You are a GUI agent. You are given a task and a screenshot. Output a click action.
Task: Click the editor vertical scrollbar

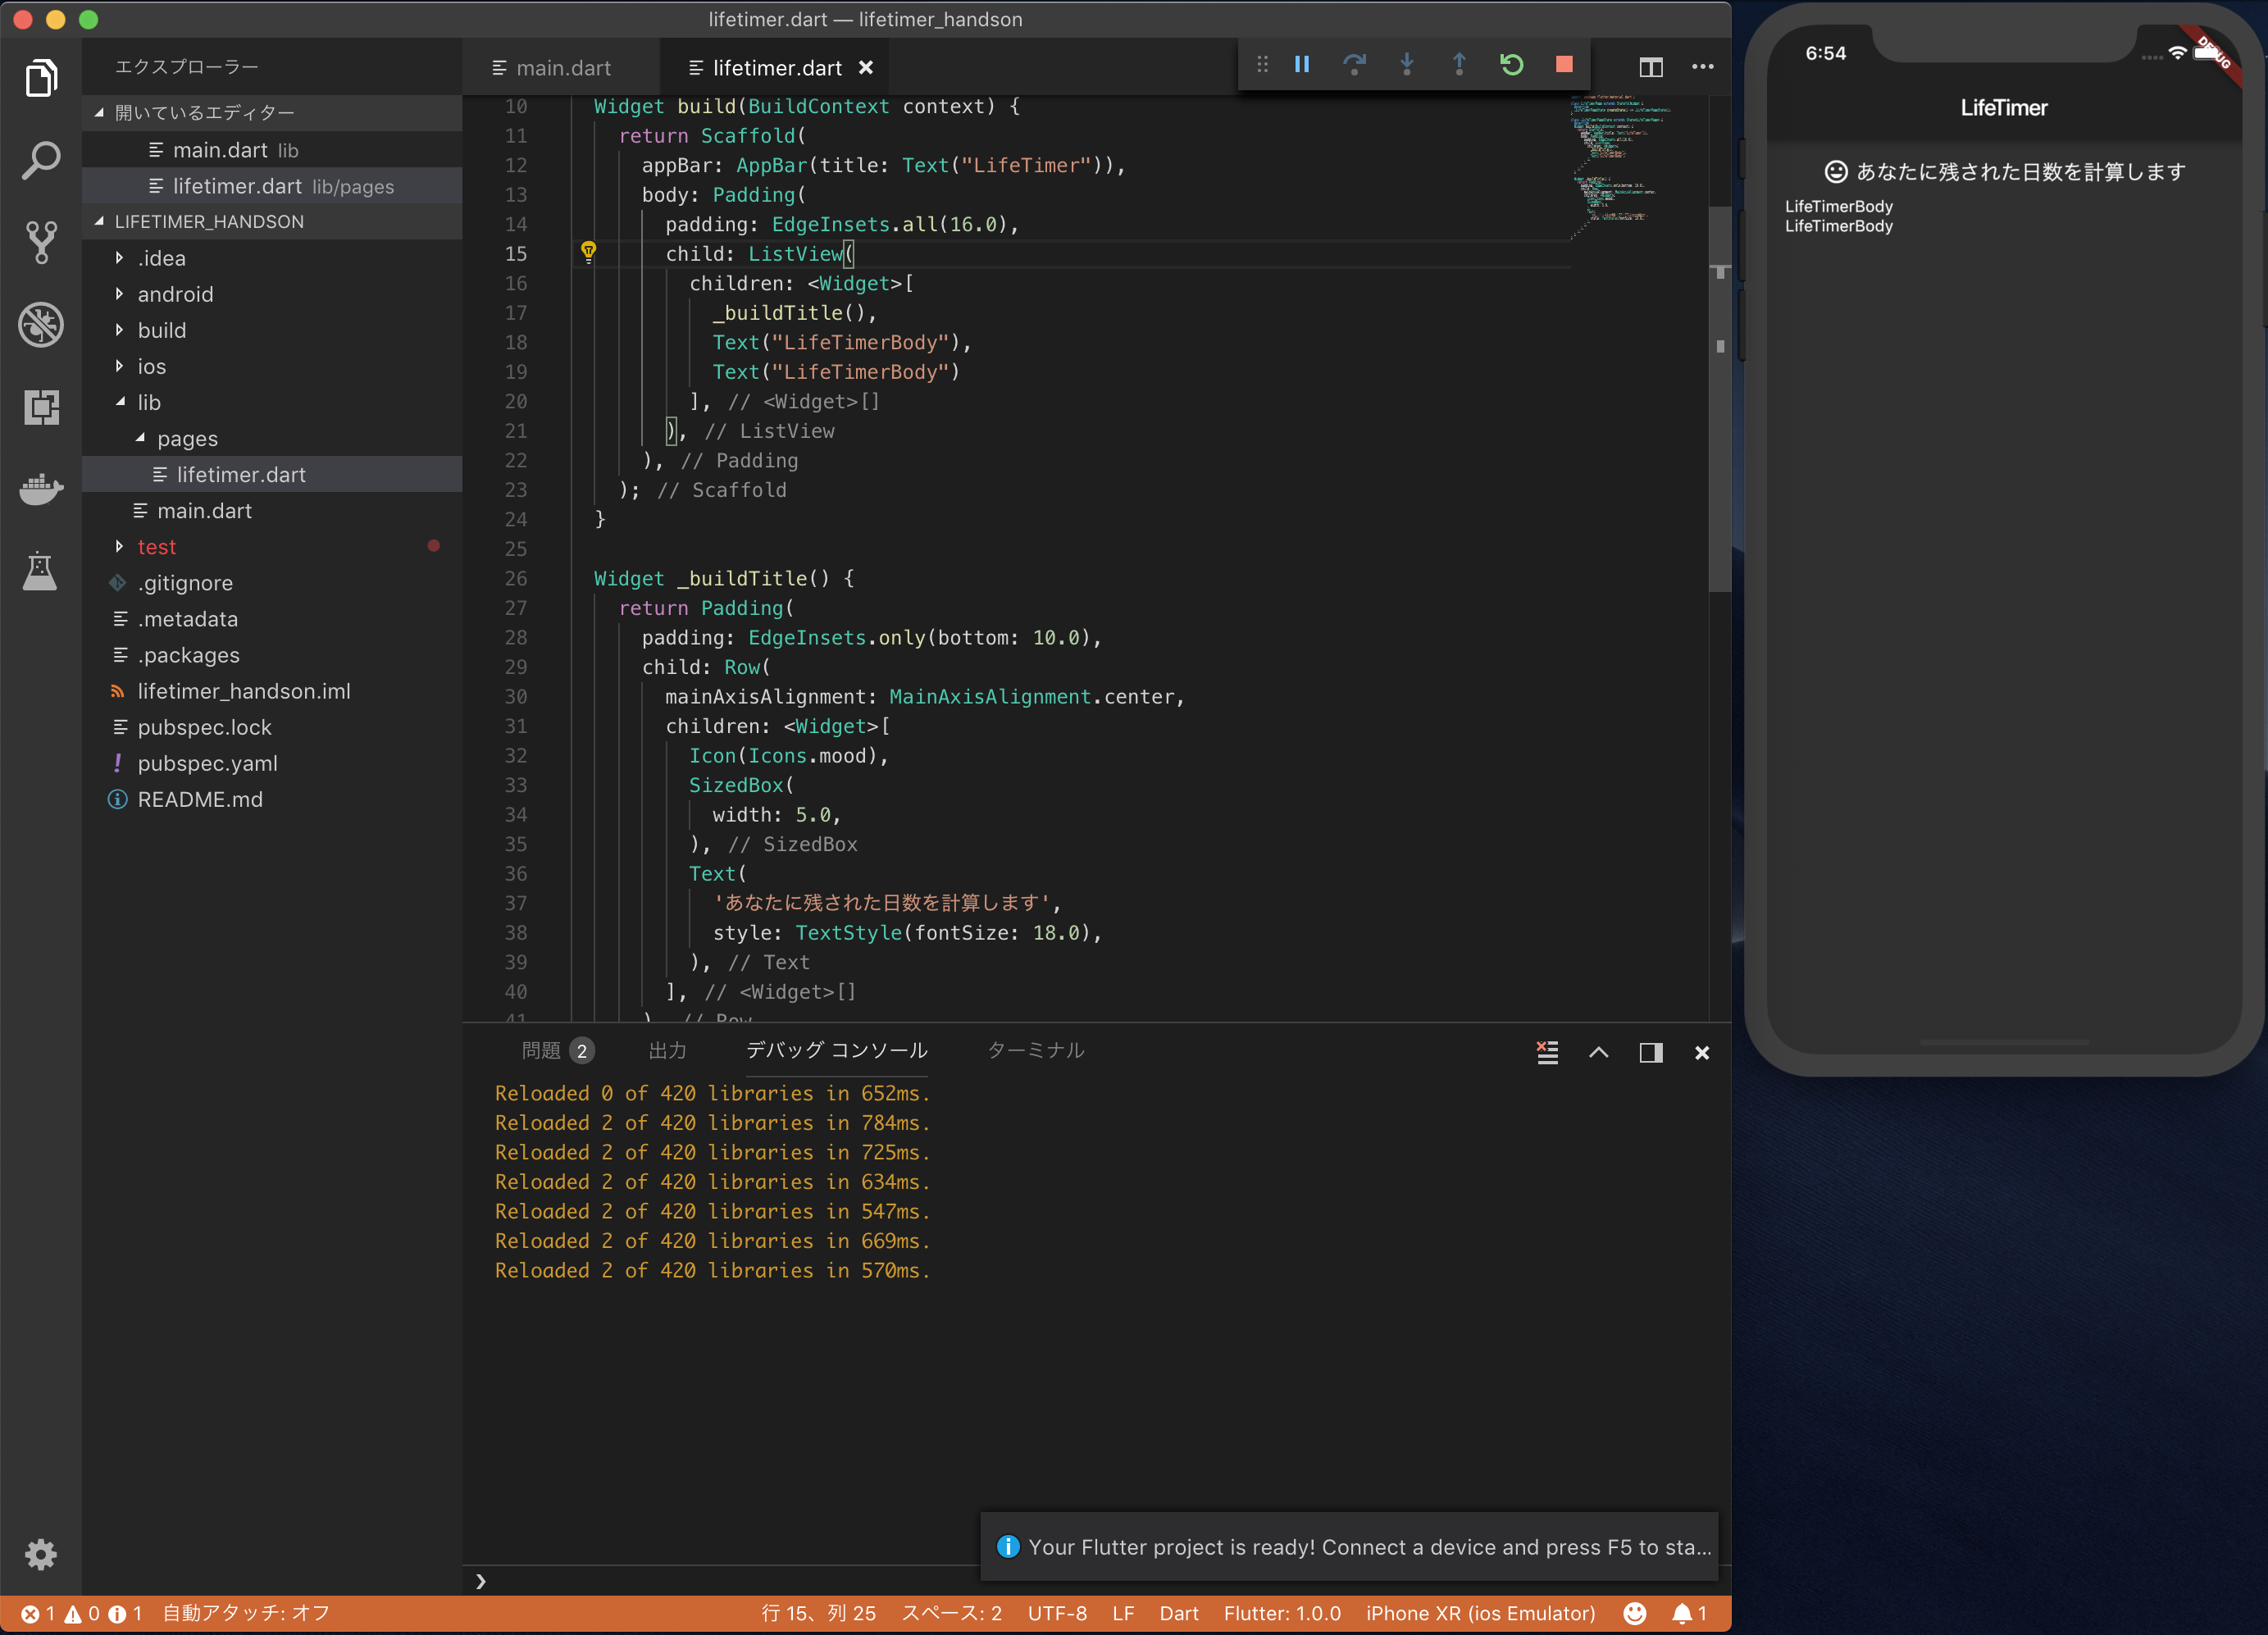(x=1720, y=400)
